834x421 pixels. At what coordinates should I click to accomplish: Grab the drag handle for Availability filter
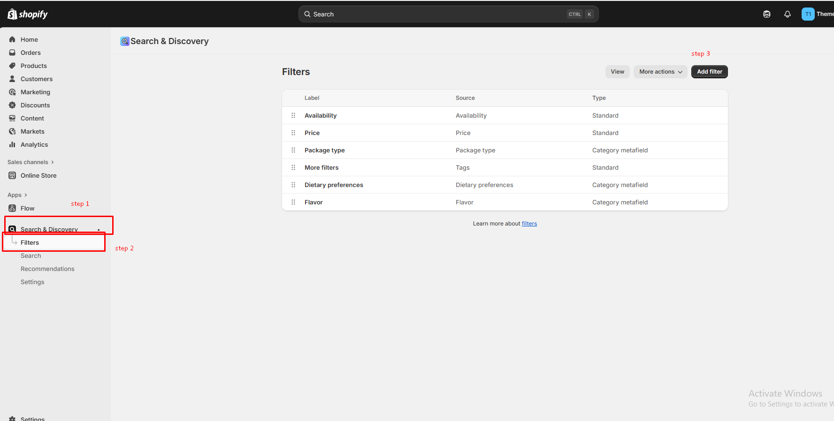[x=293, y=115]
